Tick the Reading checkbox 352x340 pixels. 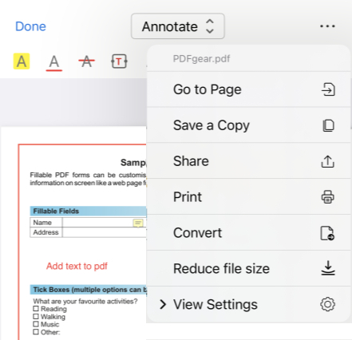36,309
